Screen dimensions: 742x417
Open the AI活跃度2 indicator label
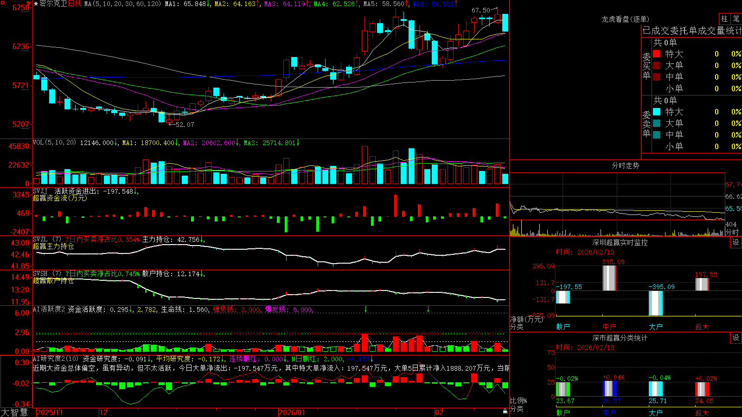(x=49, y=309)
